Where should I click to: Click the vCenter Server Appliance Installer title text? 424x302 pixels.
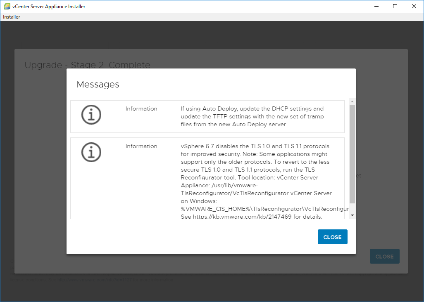[x=48, y=6]
